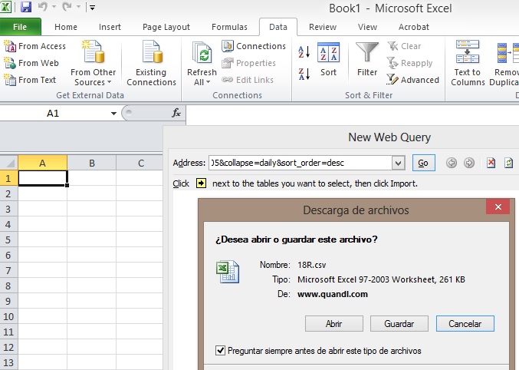Click the Undo arrow icon
Screen dimensions: 519x370
(x=43, y=7)
